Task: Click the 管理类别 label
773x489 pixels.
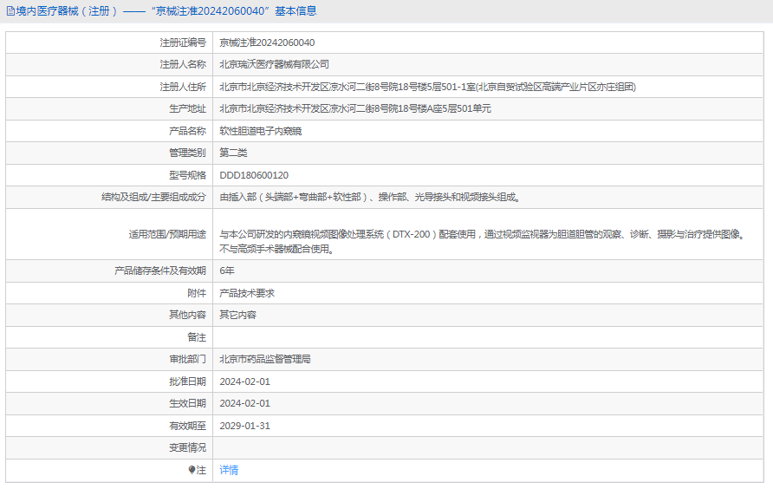Action: [x=187, y=153]
